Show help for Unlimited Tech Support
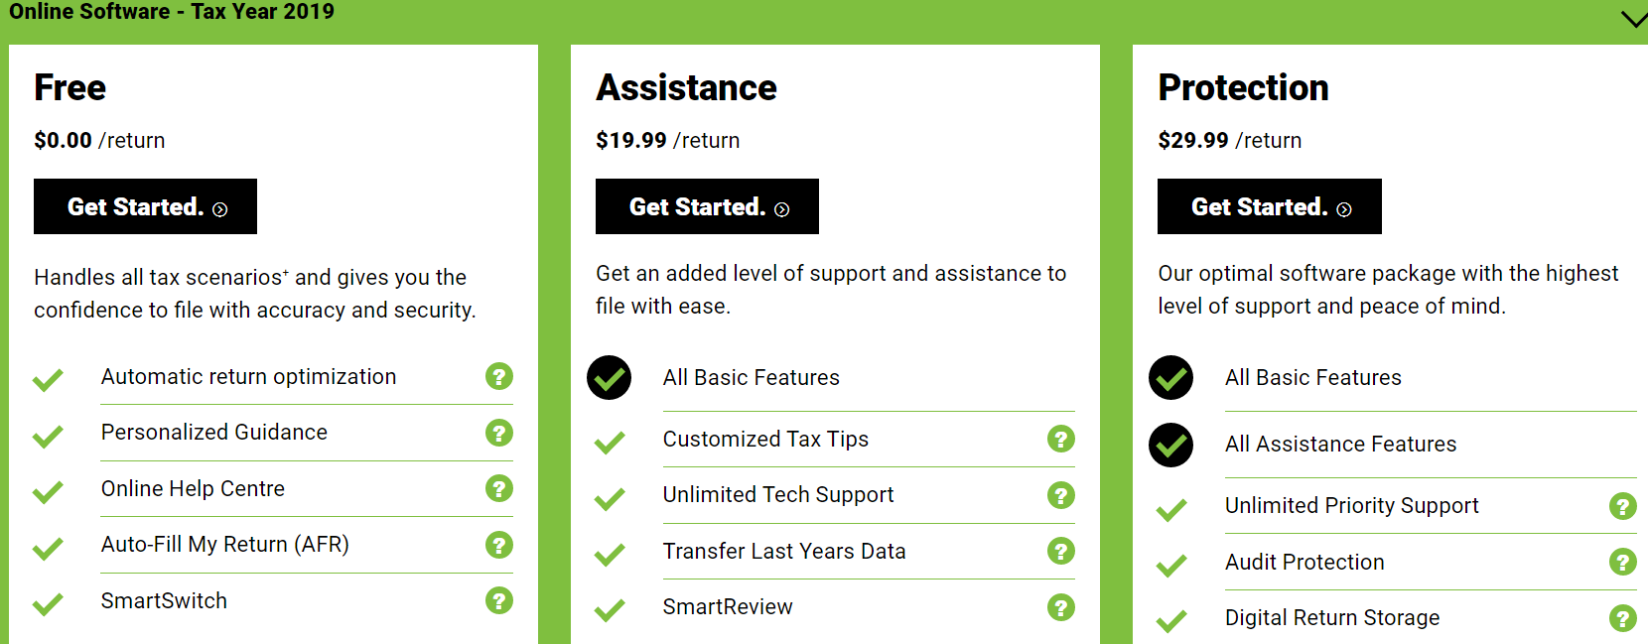This screenshot has width=1648, height=644. click(x=1061, y=495)
